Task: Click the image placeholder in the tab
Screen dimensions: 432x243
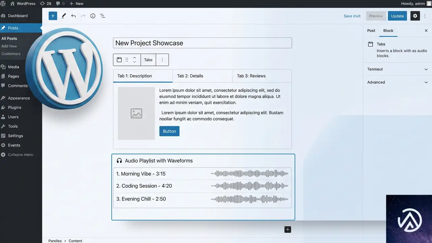Action: [x=136, y=113]
